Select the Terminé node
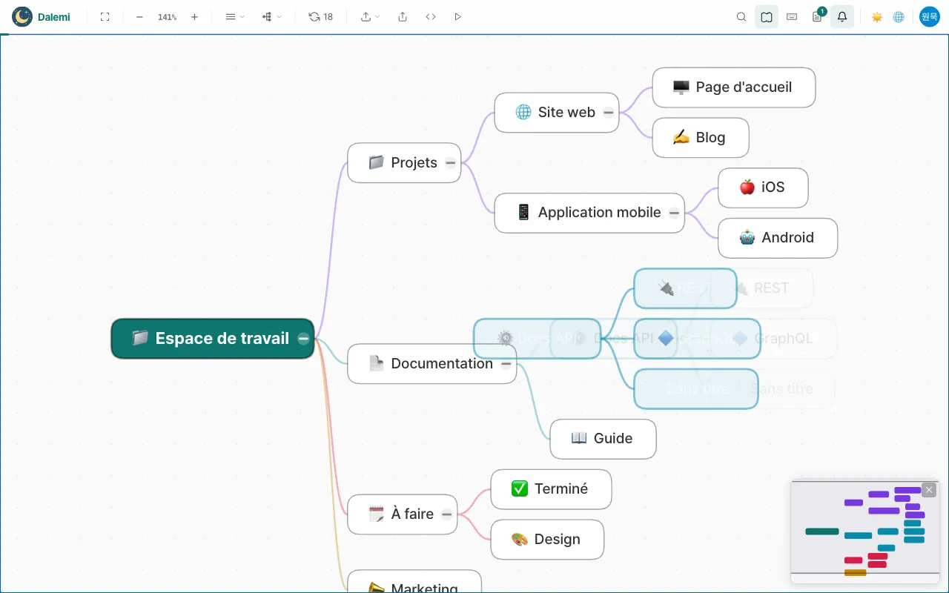Image resolution: width=949 pixels, height=593 pixels. (x=551, y=489)
